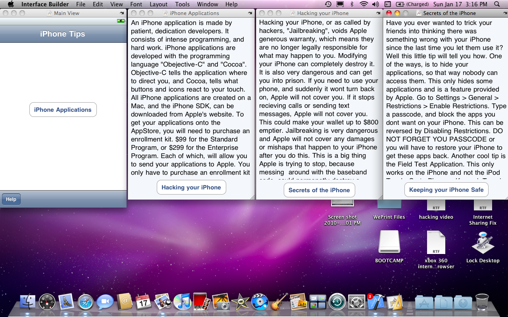508x317 pixels.
Task: Click the volume speaker menu icon
Action: tap(375, 4)
